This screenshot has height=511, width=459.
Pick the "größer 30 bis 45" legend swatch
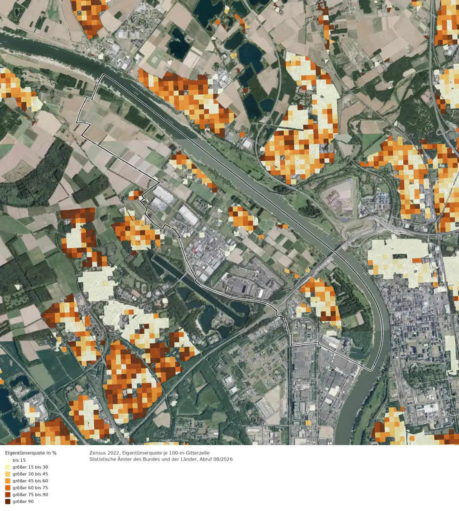pyautogui.click(x=8, y=474)
